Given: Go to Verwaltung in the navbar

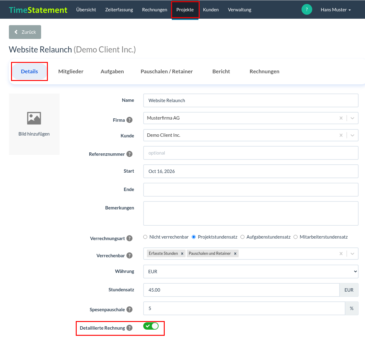Looking at the screenshot, I should [x=240, y=10].
